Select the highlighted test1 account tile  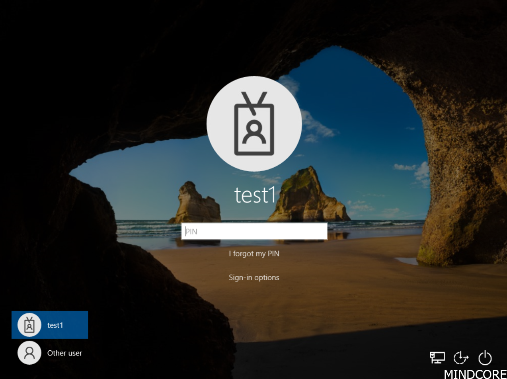point(50,324)
